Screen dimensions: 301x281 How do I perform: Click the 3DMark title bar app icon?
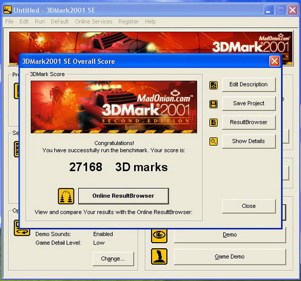coord(8,10)
